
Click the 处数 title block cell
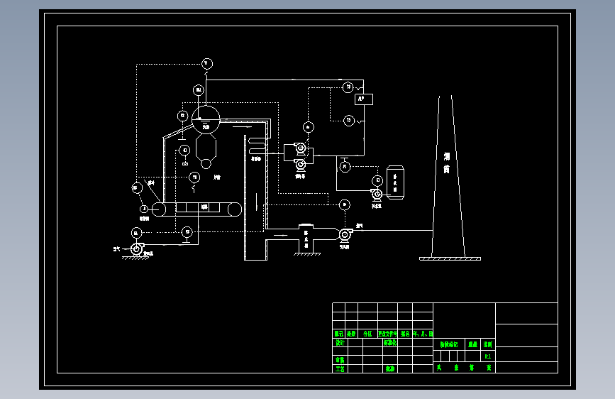[x=351, y=334]
